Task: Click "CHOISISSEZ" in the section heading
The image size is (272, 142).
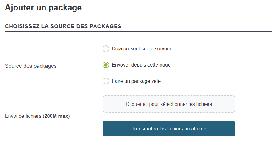Action: point(22,26)
